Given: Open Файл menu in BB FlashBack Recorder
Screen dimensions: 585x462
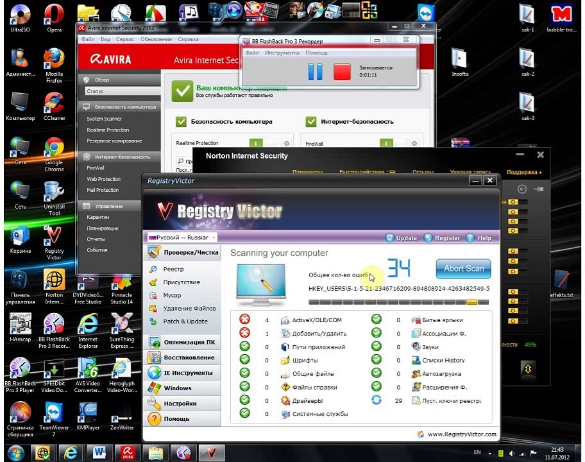Looking at the screenshot, I should (252, 53).
